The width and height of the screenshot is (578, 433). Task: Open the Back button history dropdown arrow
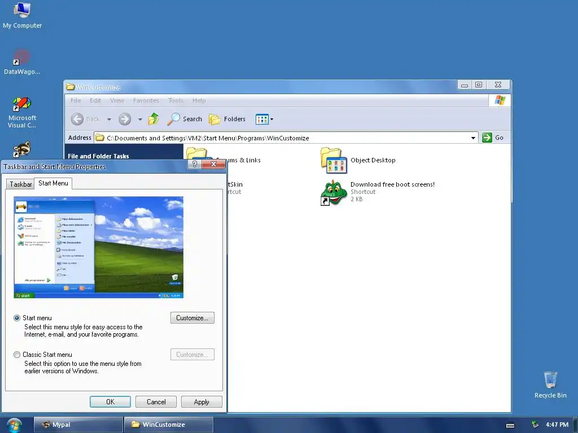click(109, 120)
